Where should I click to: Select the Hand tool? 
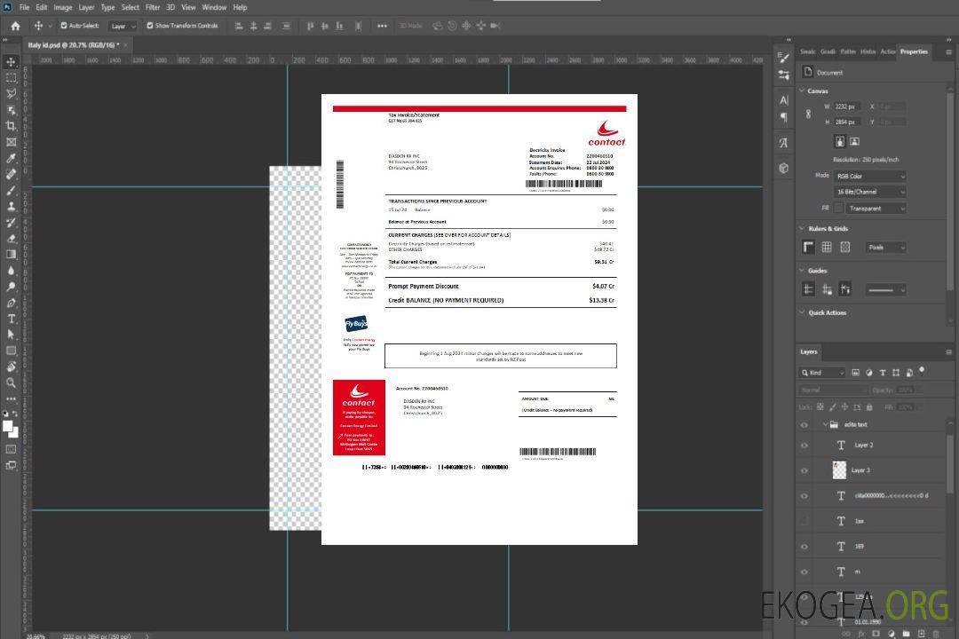click(x=11, y=367)
